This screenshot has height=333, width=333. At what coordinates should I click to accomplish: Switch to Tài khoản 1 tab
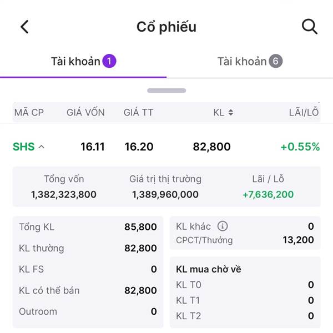coord(83,62)
